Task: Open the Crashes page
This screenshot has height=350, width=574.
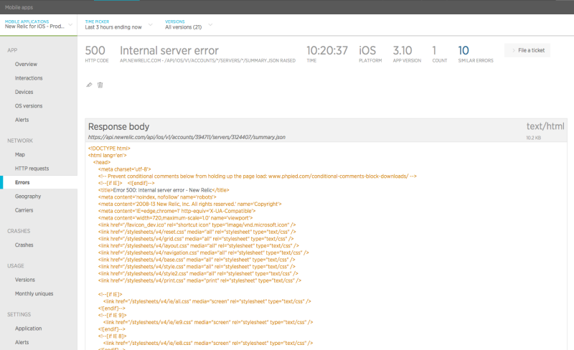Action: point(24,245)
